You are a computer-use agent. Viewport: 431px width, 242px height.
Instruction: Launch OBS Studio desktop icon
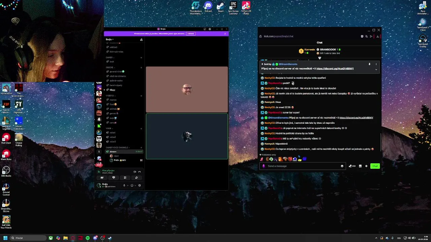tap(6, 171)
